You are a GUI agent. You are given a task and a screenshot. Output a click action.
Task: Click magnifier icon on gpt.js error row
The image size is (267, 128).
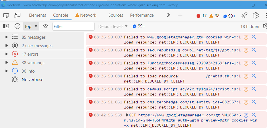254,50
